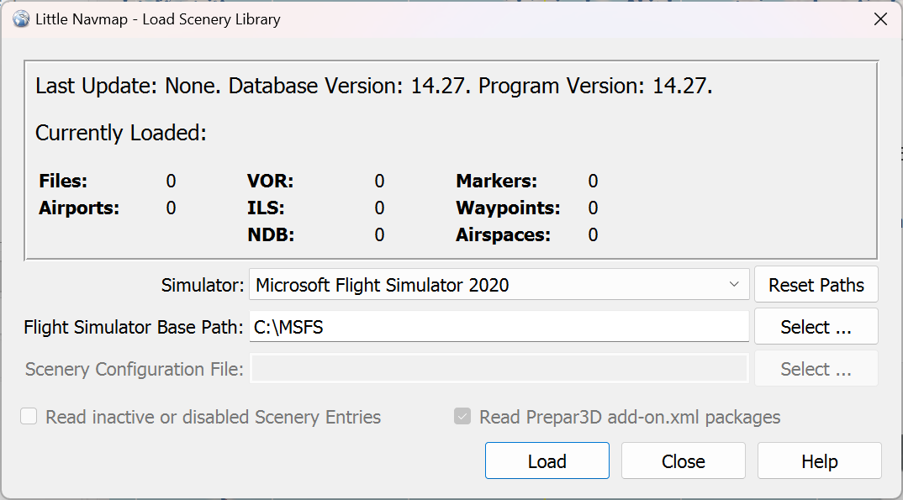Image resolution: width=903 pixels, height=500 pixels.
Task: Click the 'ILS:' label
Action: click(266, 208)
